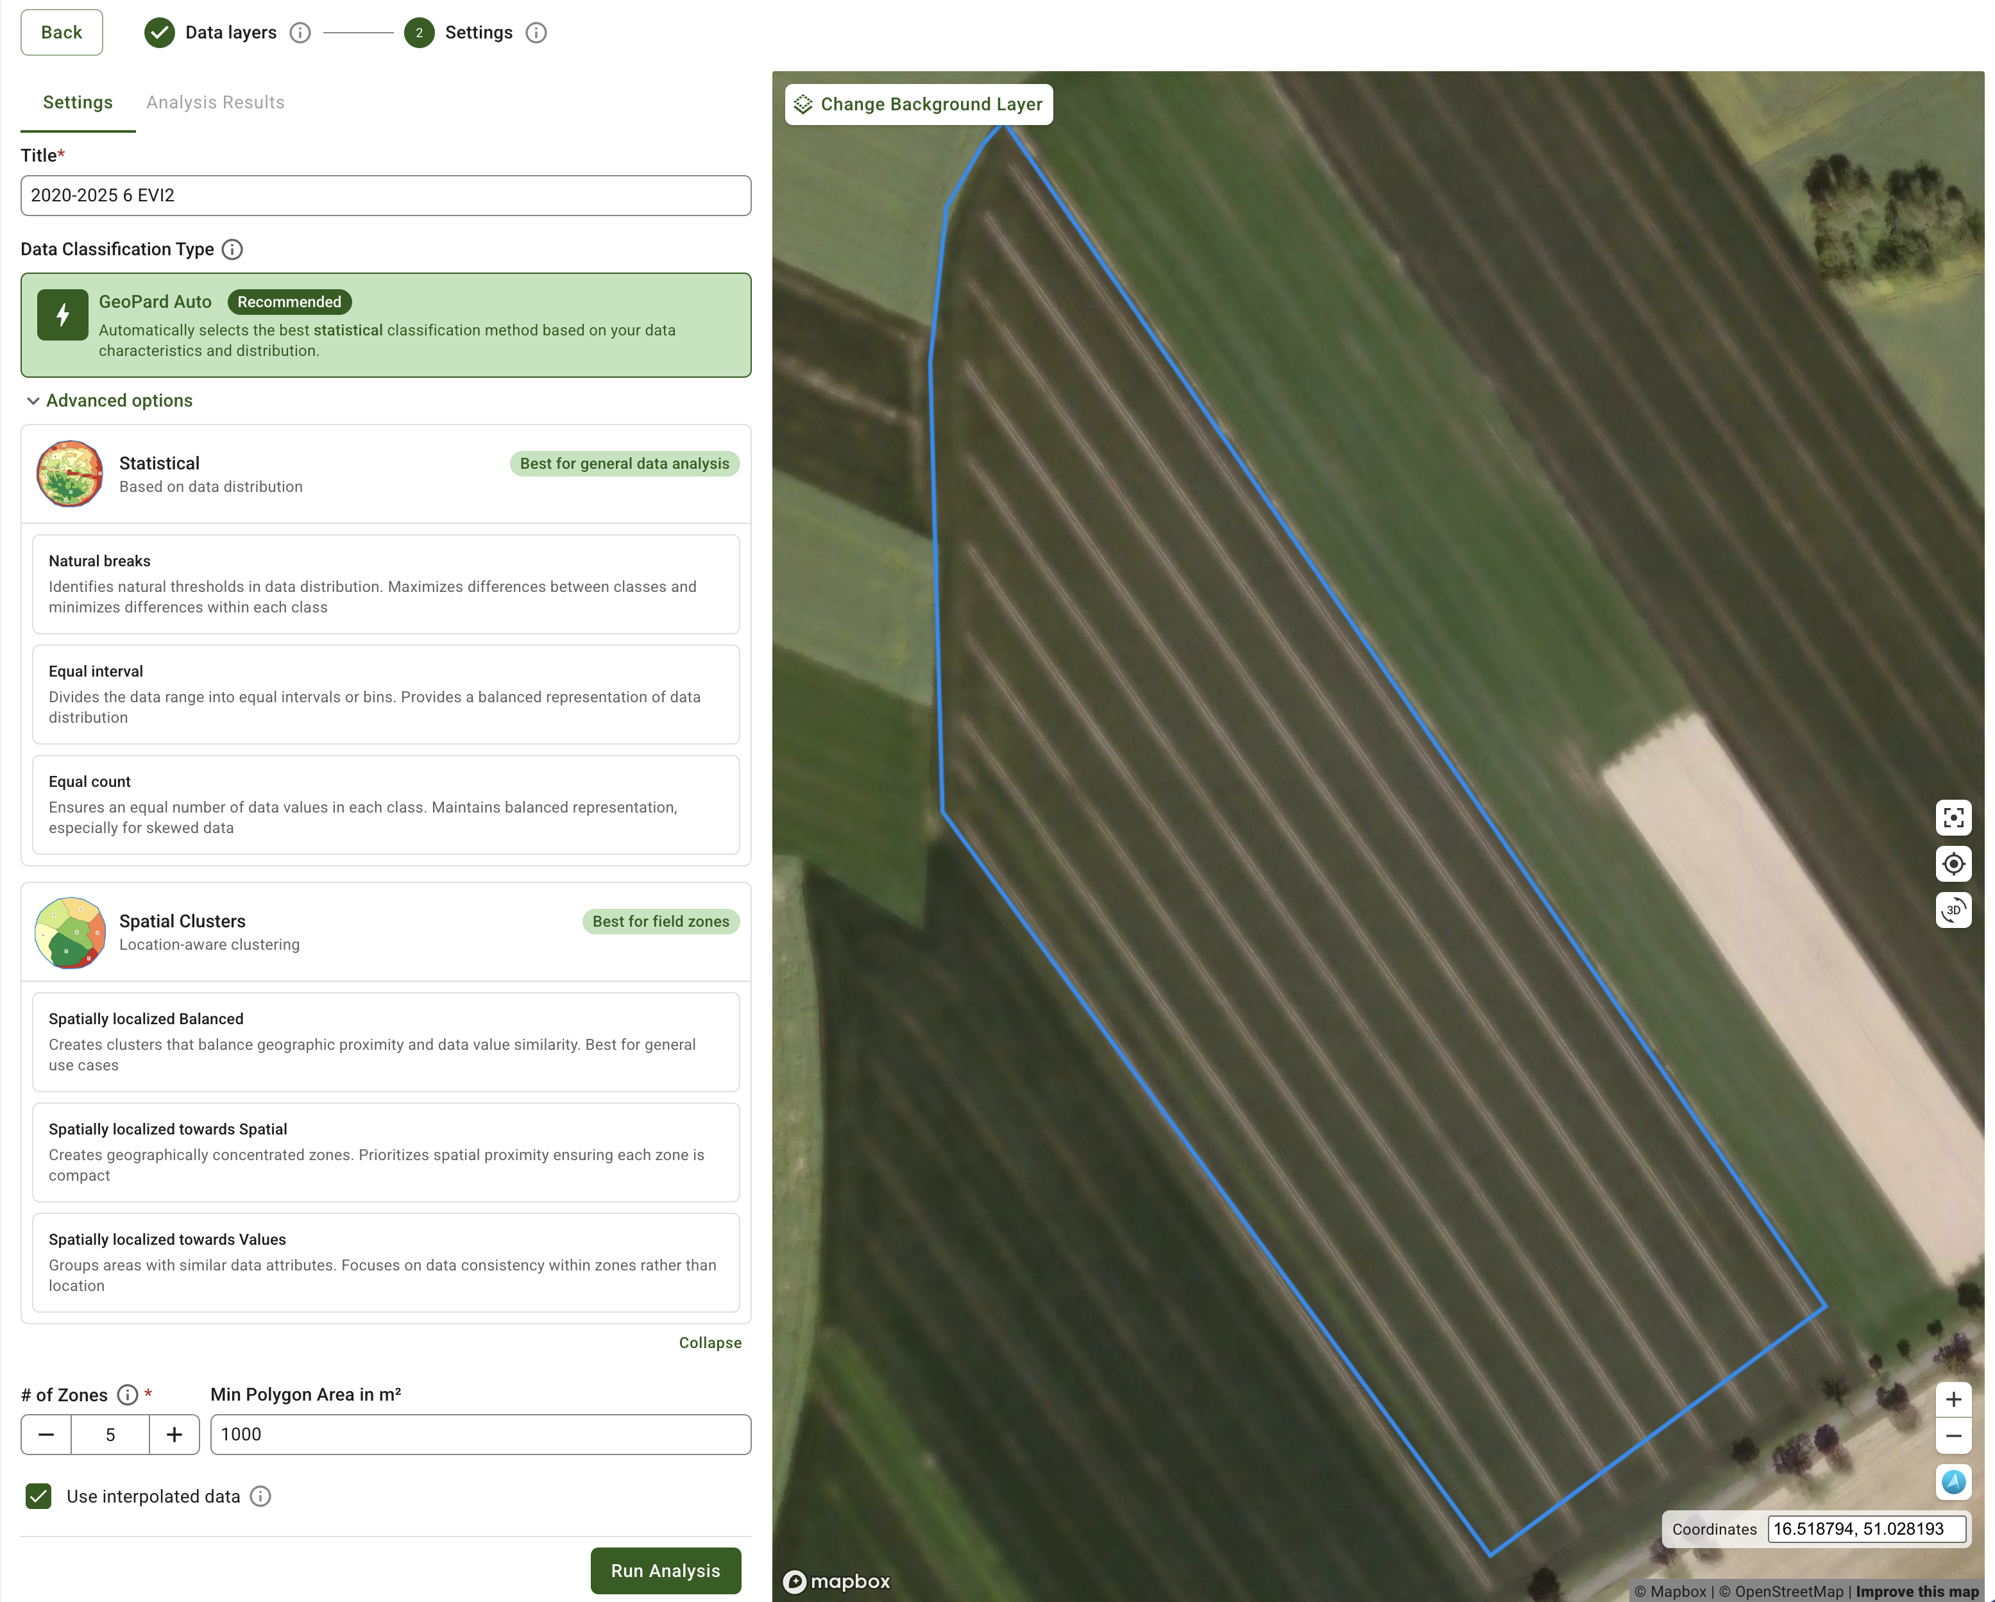Click the # of Zones info icon
This screenshot has width=1995, height=1602.
pos(128,1395)
